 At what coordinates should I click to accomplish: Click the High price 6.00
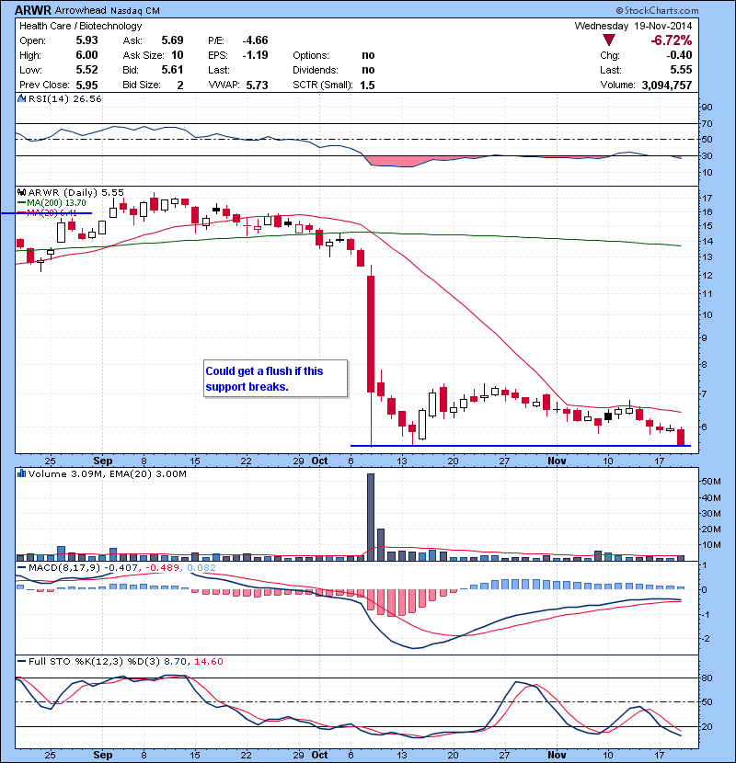click(86, 55)
